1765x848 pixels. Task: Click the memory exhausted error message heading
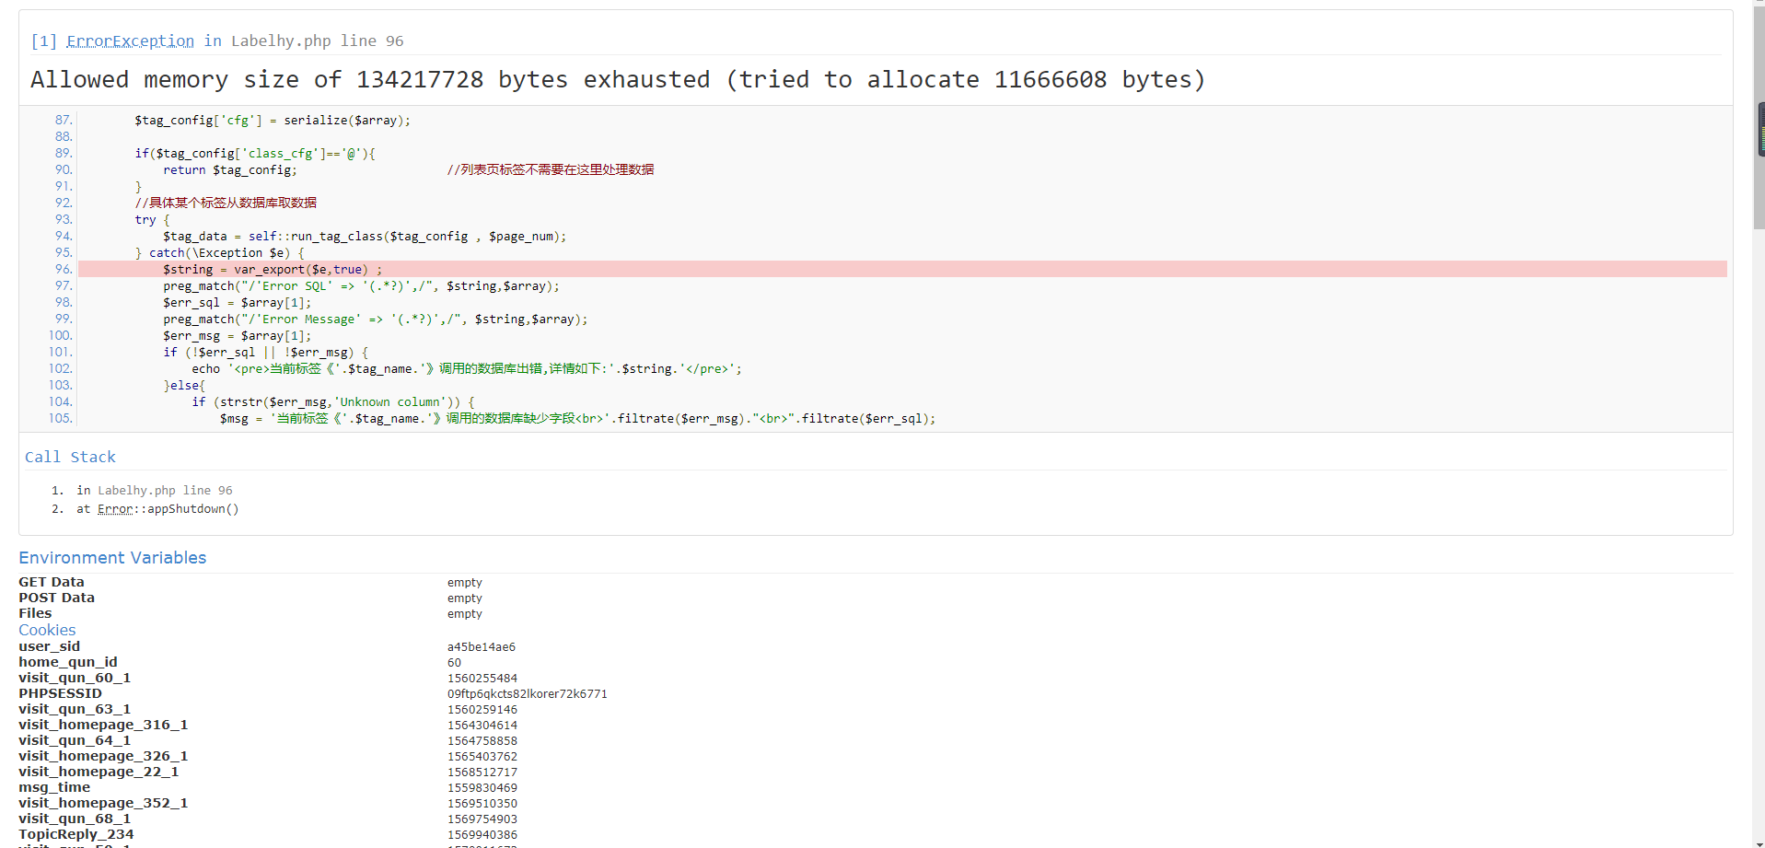point(617,80)
